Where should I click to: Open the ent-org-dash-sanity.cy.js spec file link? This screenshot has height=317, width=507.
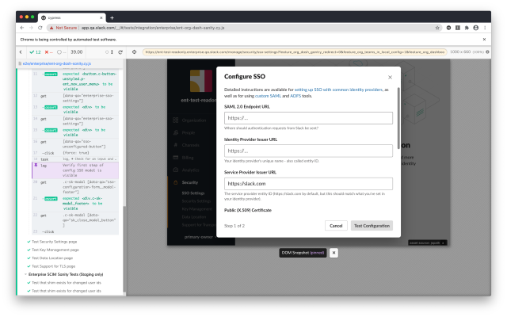point(56,63)
